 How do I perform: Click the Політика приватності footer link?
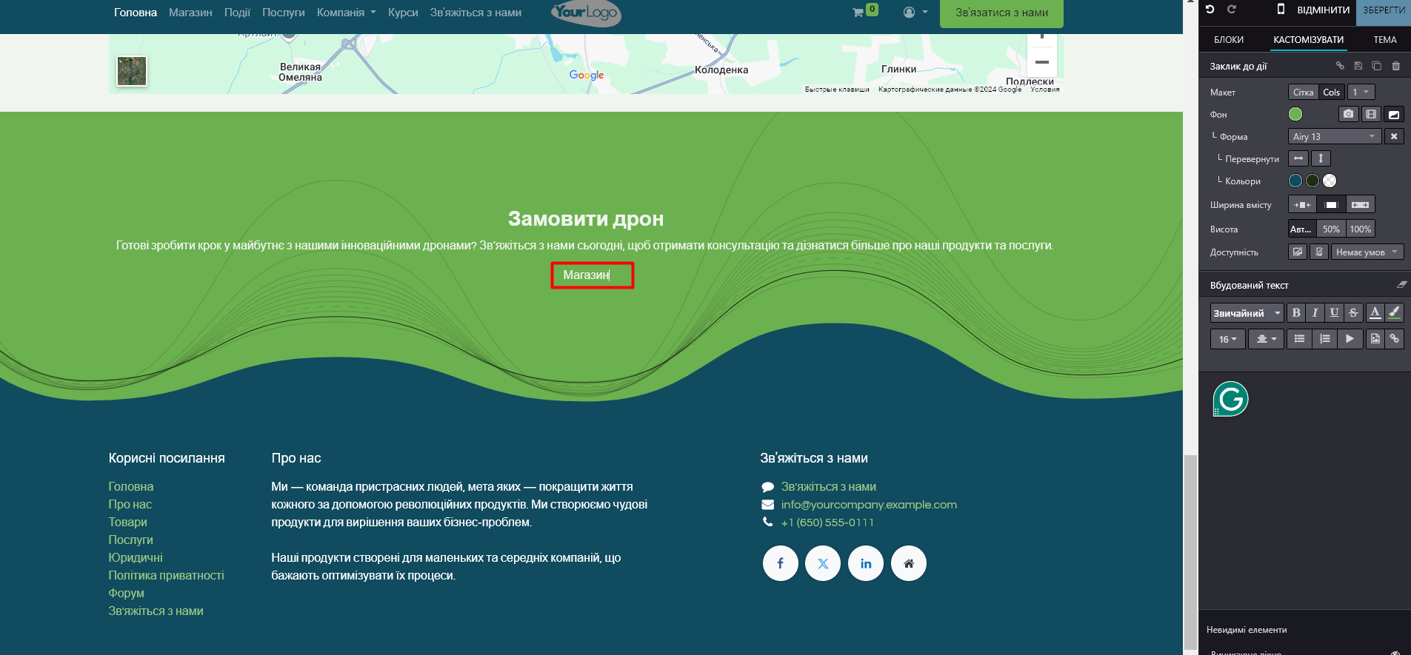166,575
